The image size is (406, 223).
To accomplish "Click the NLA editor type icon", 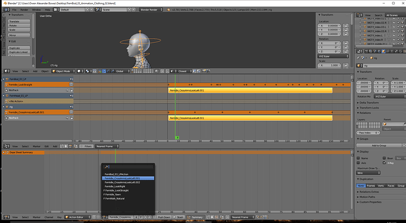I will [x=6, y=146].
